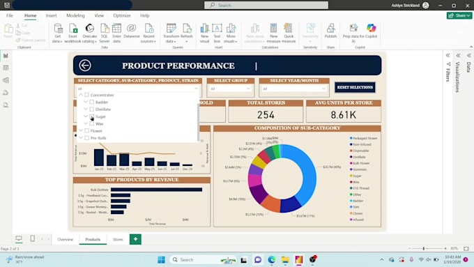Connect to SQL Server
This screenshot has height=267, width=474.
pos(105,33)
